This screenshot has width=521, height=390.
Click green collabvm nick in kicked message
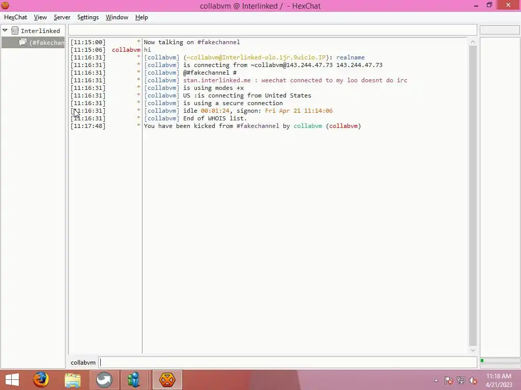point(308,126)
